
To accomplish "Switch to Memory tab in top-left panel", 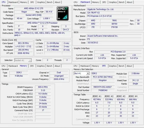I will (x=24, y=2).
